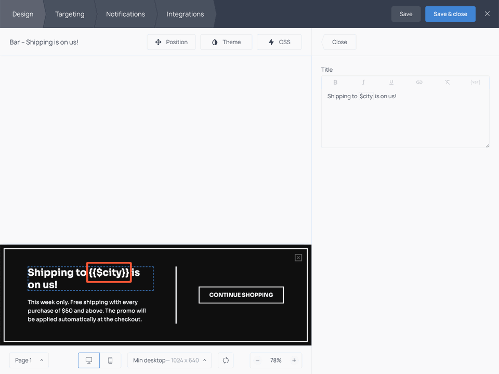The width and height of the screenshot is (499, 374).
Task: Clear formatting in title editor
Action: (x=447, y=82)
